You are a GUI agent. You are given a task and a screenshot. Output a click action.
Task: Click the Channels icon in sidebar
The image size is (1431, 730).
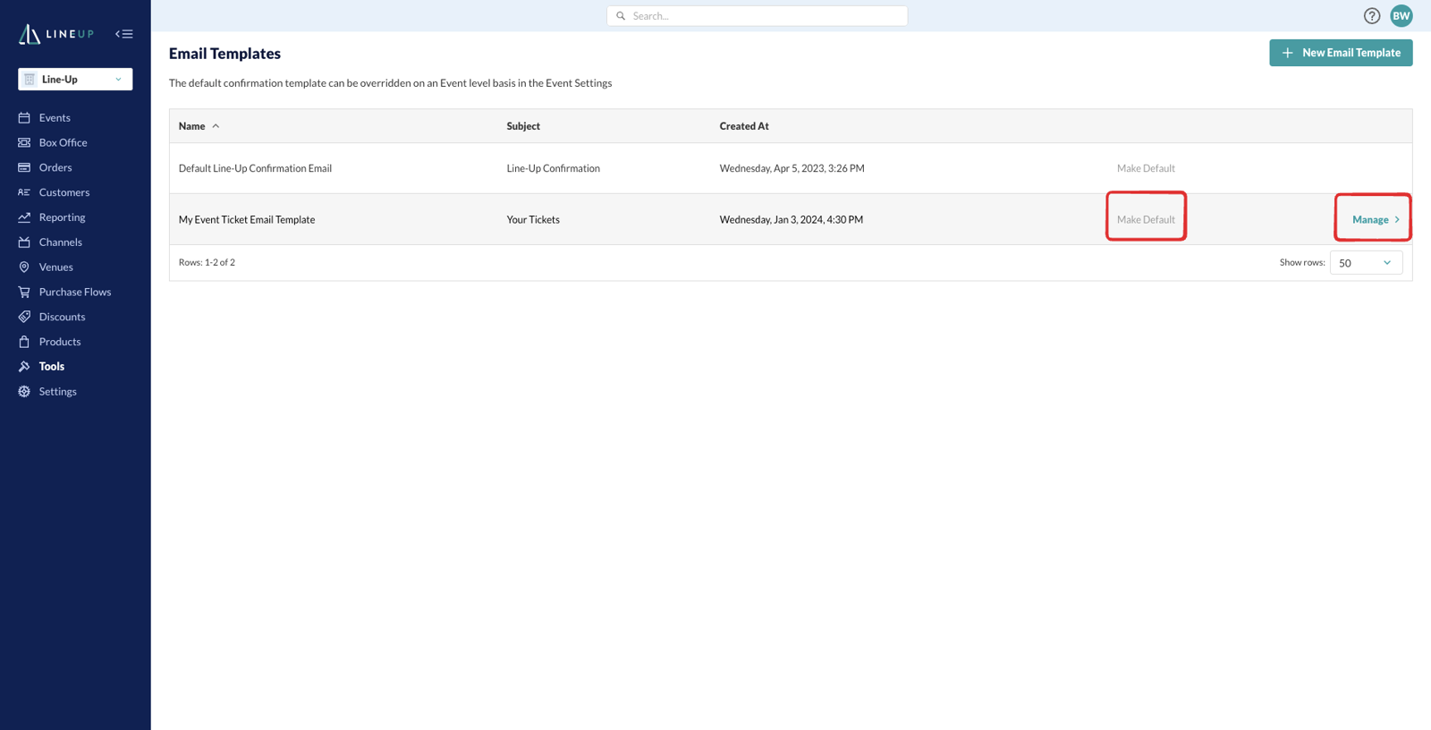(24, 242)
